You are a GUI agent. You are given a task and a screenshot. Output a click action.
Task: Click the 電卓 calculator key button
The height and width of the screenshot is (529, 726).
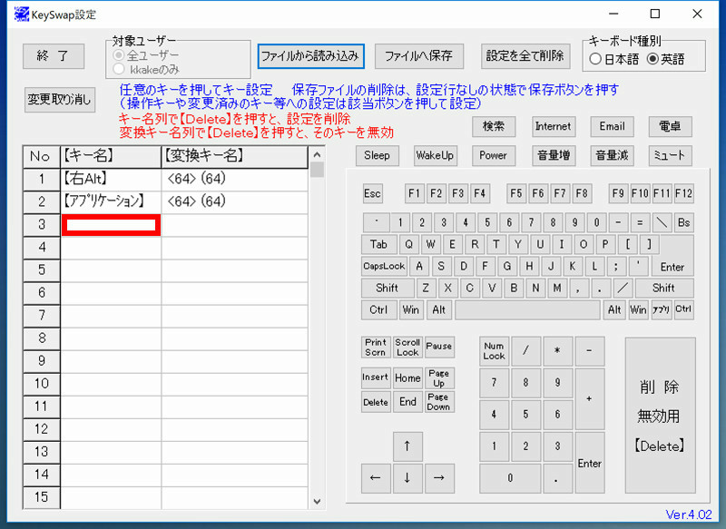(671, 126)
